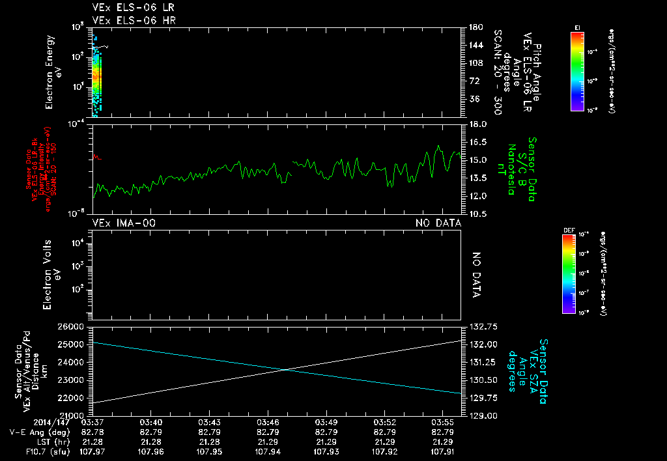Screen dimensions: 667x461
Task: Click the 132.75 degrees tick label
Action: (483, 327)
